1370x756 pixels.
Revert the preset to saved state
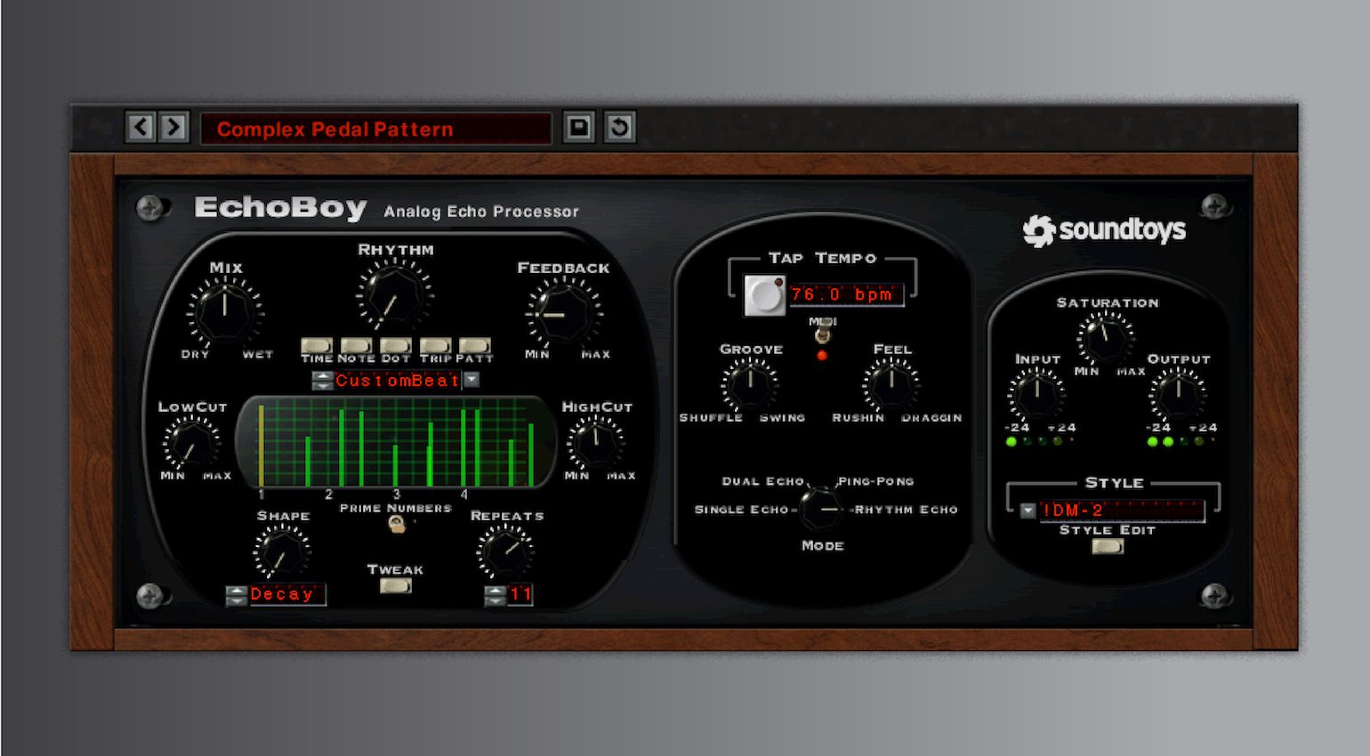click(x=620, y=128)
